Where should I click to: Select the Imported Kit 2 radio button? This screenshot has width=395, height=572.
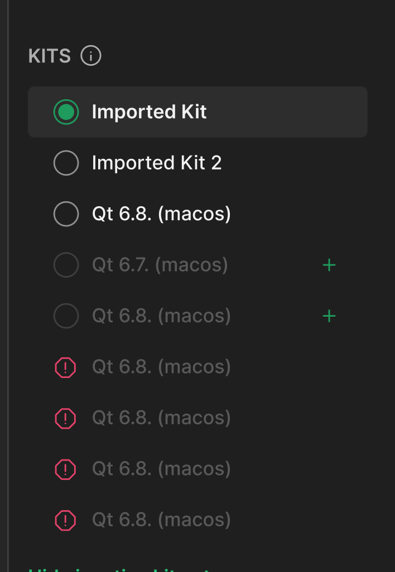point(66,163)
